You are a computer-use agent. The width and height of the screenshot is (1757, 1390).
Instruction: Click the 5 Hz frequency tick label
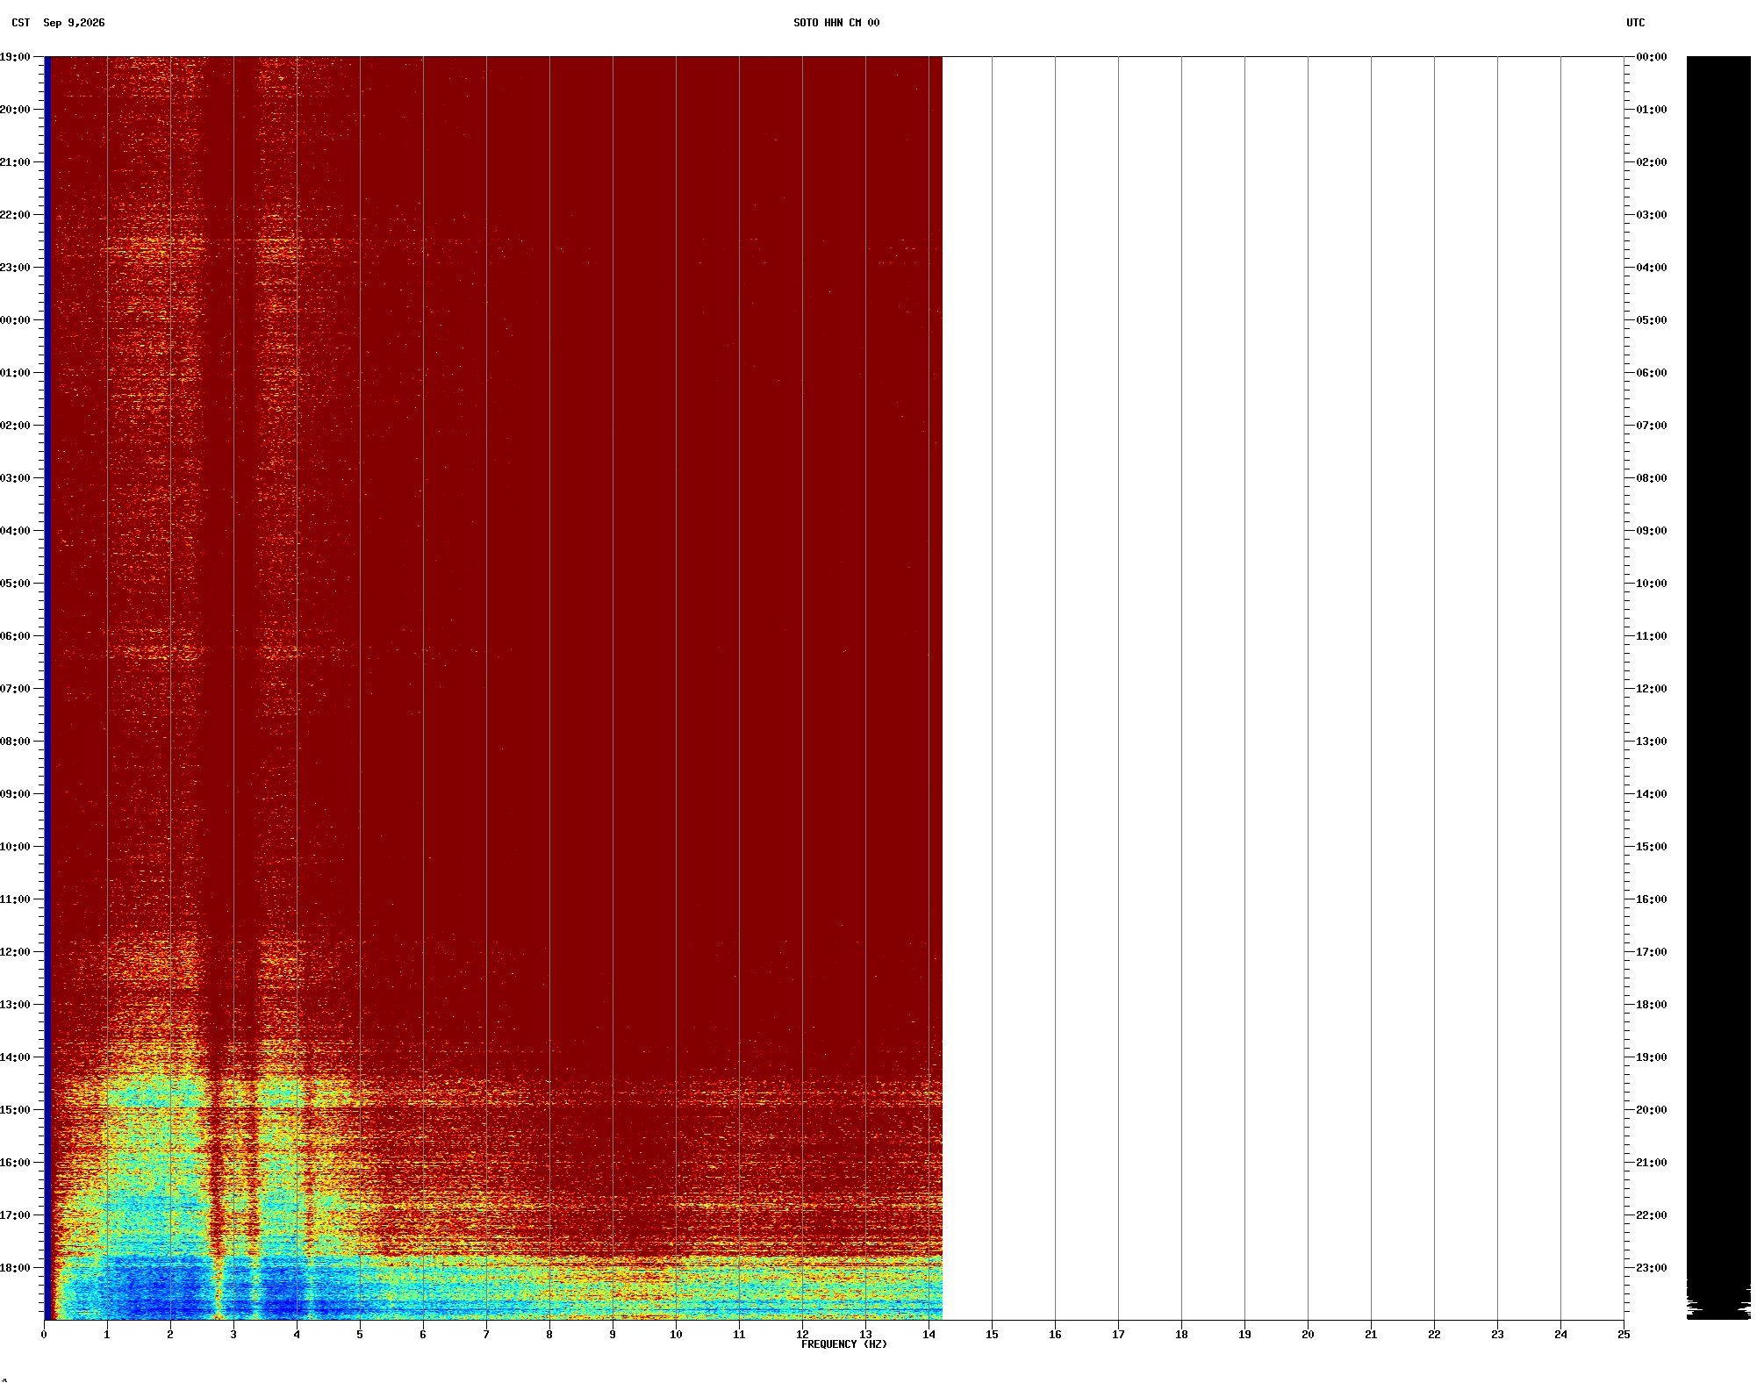point(360,1335)
